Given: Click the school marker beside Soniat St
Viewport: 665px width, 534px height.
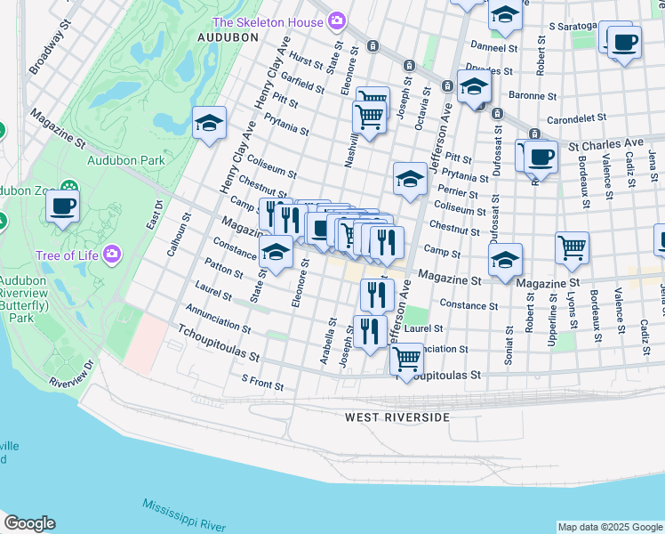Looking at the screenshot, I should point(505,260).
